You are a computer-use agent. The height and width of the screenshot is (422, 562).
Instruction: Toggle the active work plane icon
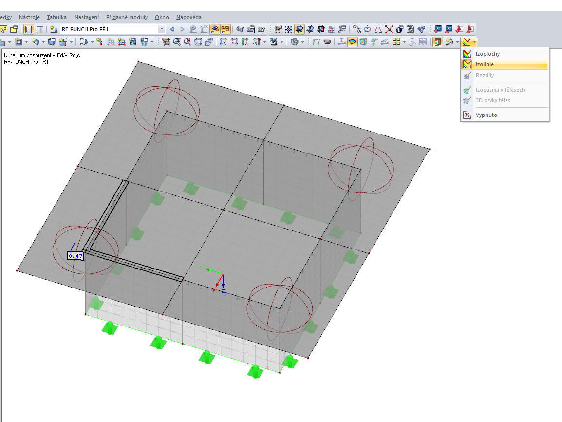tap(300, 29)
